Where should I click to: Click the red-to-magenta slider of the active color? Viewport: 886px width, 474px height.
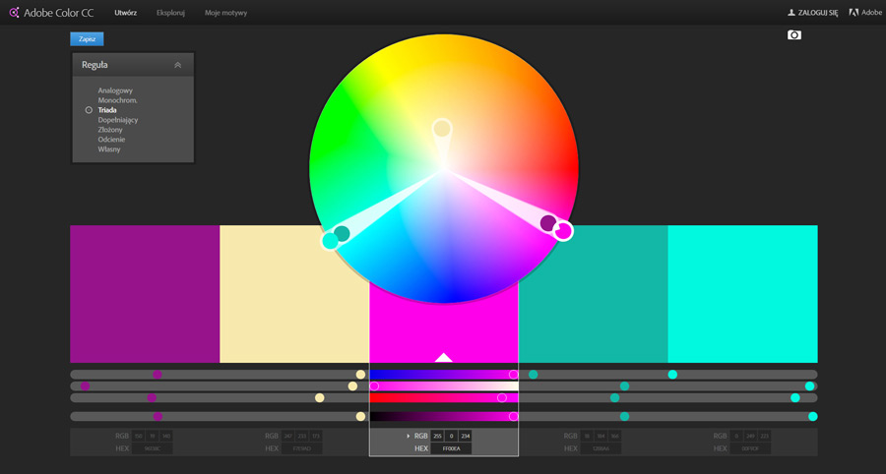(x=444, y=398)
